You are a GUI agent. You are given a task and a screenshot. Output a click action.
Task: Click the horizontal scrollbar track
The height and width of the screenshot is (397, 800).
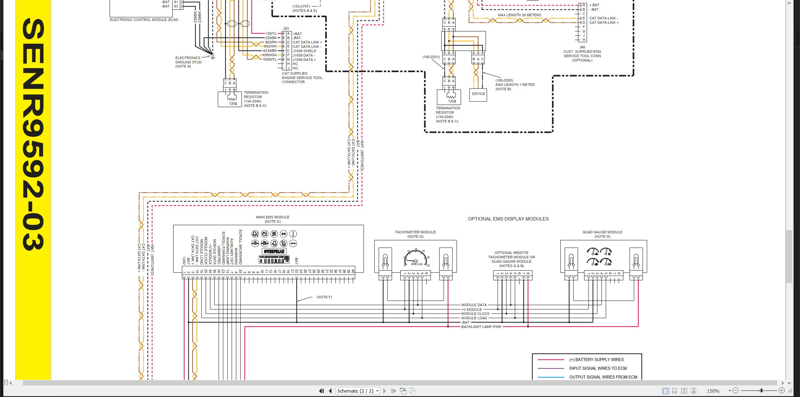click(x=400, y=383)
